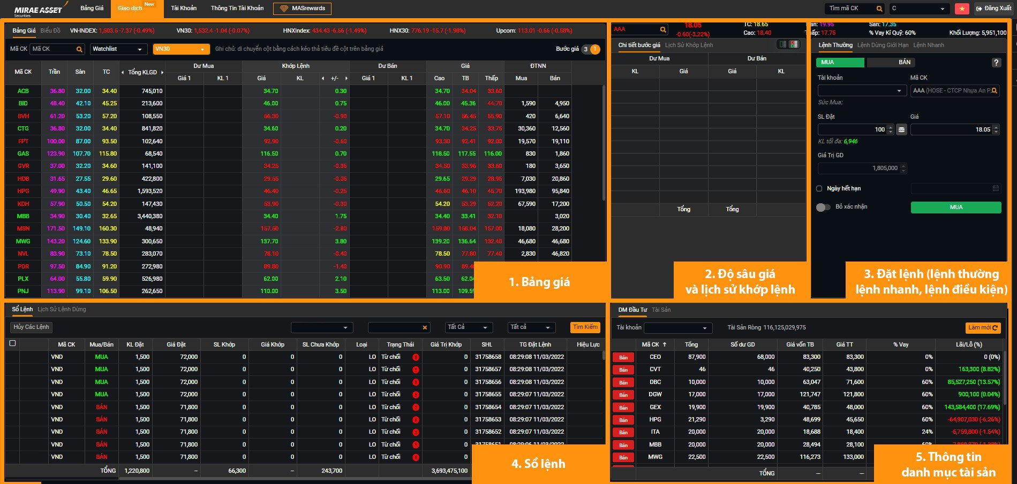Open the Lịch Sử Khớp Lệnh tab
The width and height of the screenshot is (1017, 484).
coord(689,45)
